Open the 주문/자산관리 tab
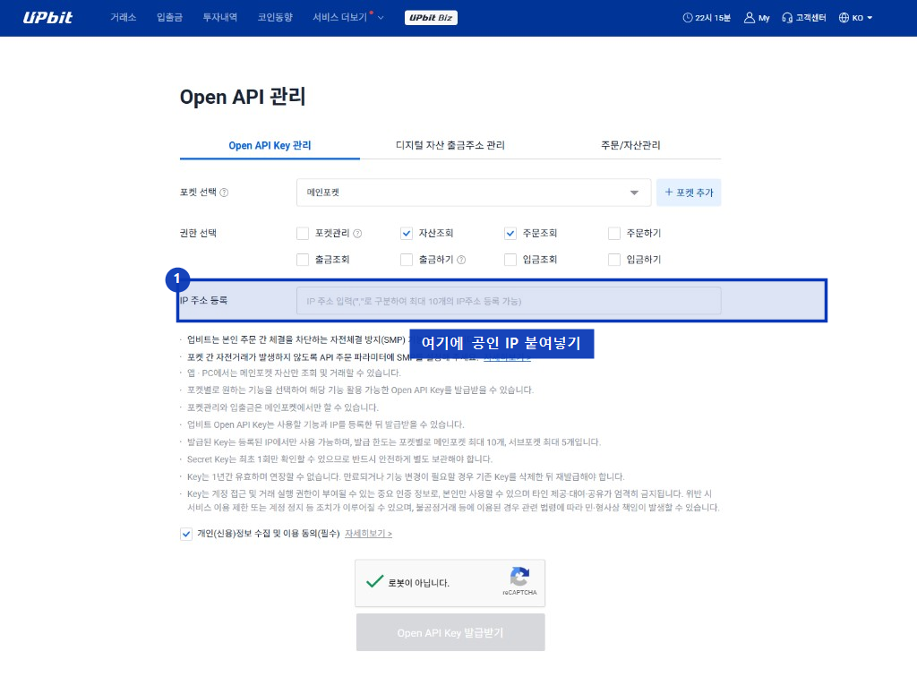 (630, 145)
